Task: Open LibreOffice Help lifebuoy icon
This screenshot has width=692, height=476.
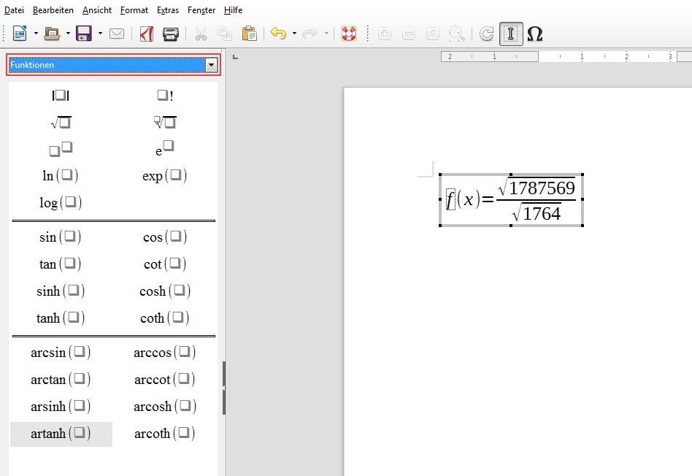Action: click(348, 34)
